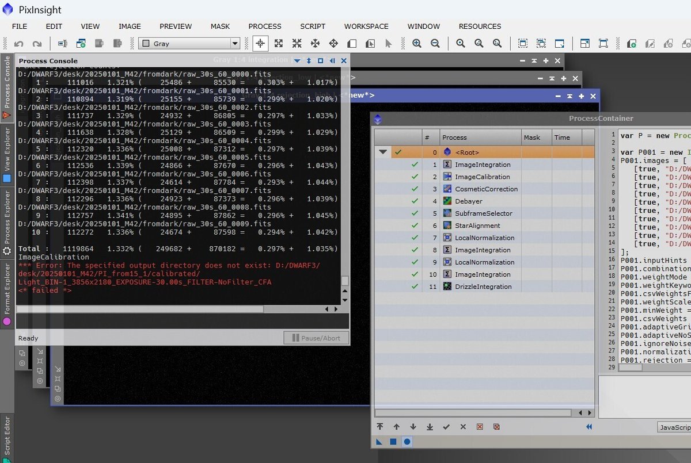Toggle the checkmark for LocalNormalization row 7
This screenshot has height=463, width=691.
click(415, 238)
